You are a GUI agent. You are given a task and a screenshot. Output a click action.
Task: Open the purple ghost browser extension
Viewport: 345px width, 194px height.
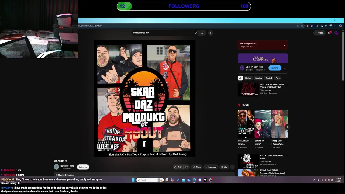click(312, 26)
